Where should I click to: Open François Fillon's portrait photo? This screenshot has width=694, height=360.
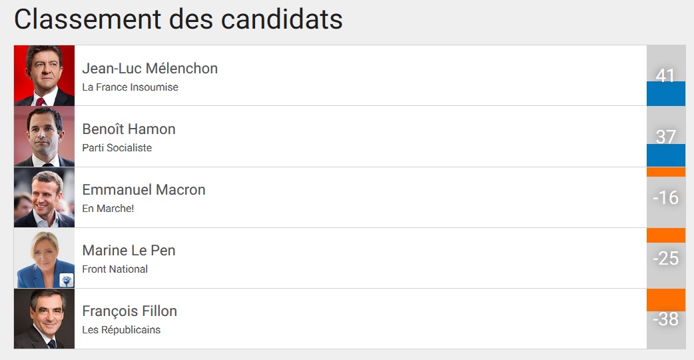(44, 319)
